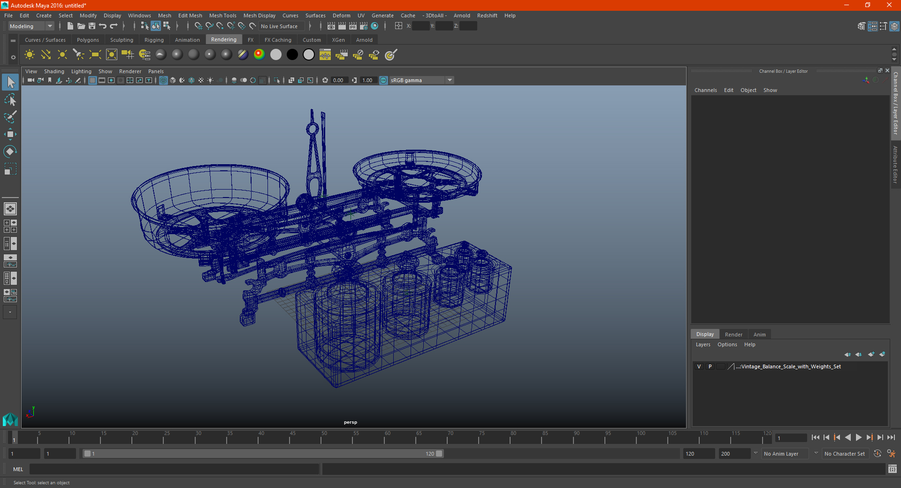This screenshot has width=901, height=488.
Task: Click the current frame field
Action: (x=790, y=438)
